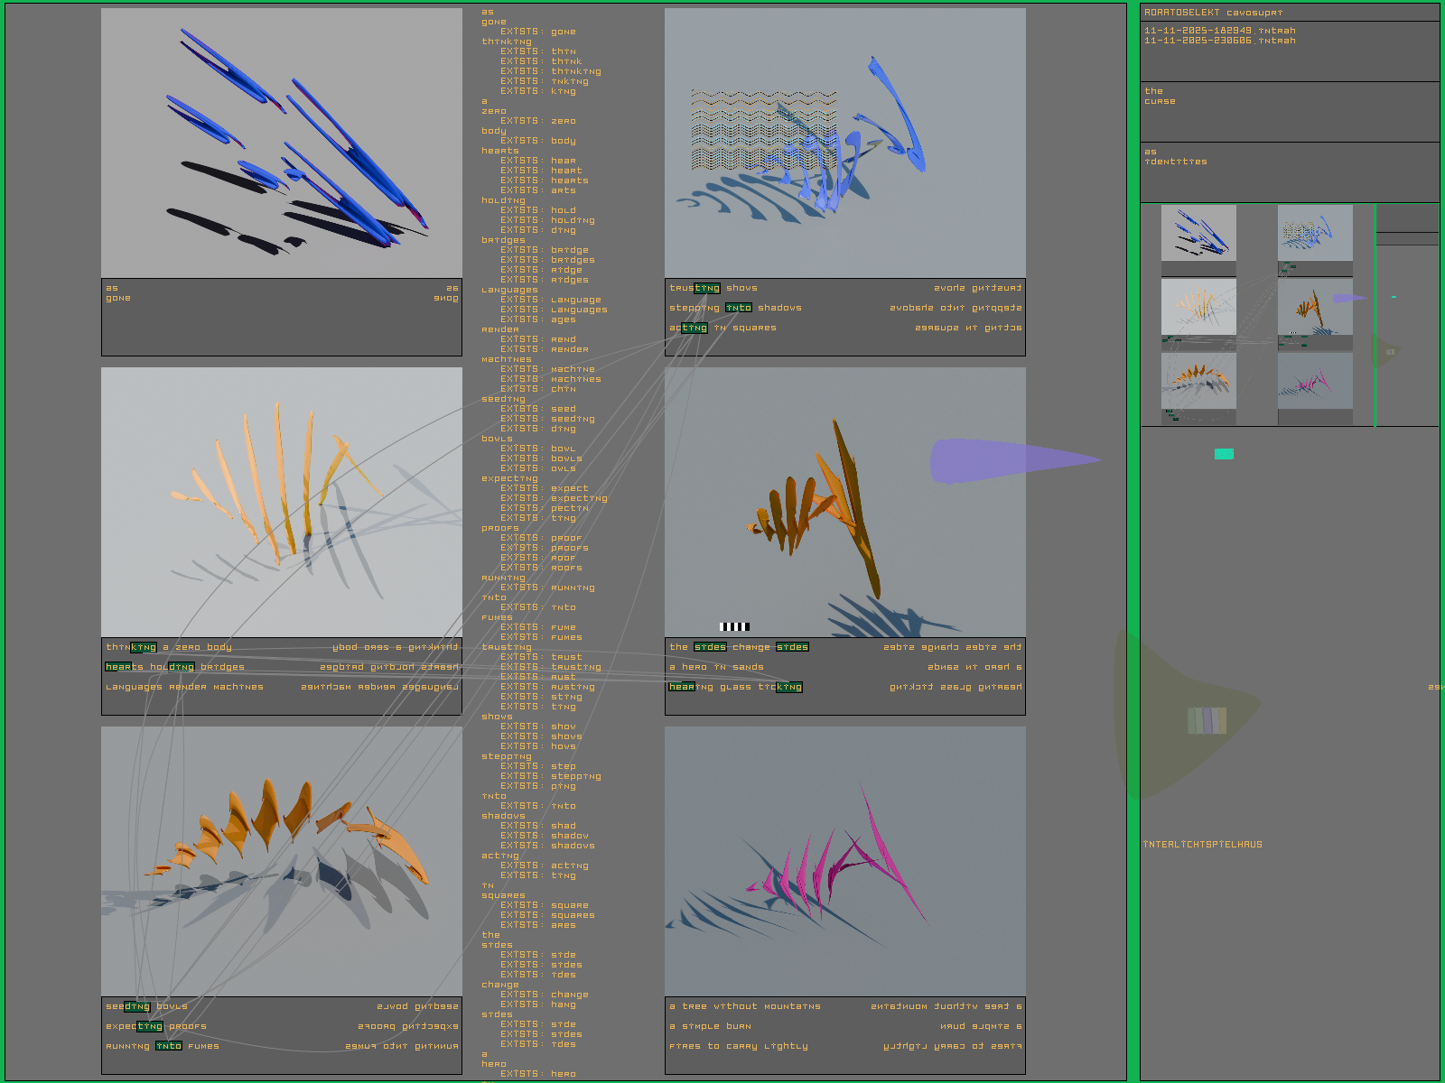
Task: Click the 'trusting' heading in word list
Action: click(506, 647)
